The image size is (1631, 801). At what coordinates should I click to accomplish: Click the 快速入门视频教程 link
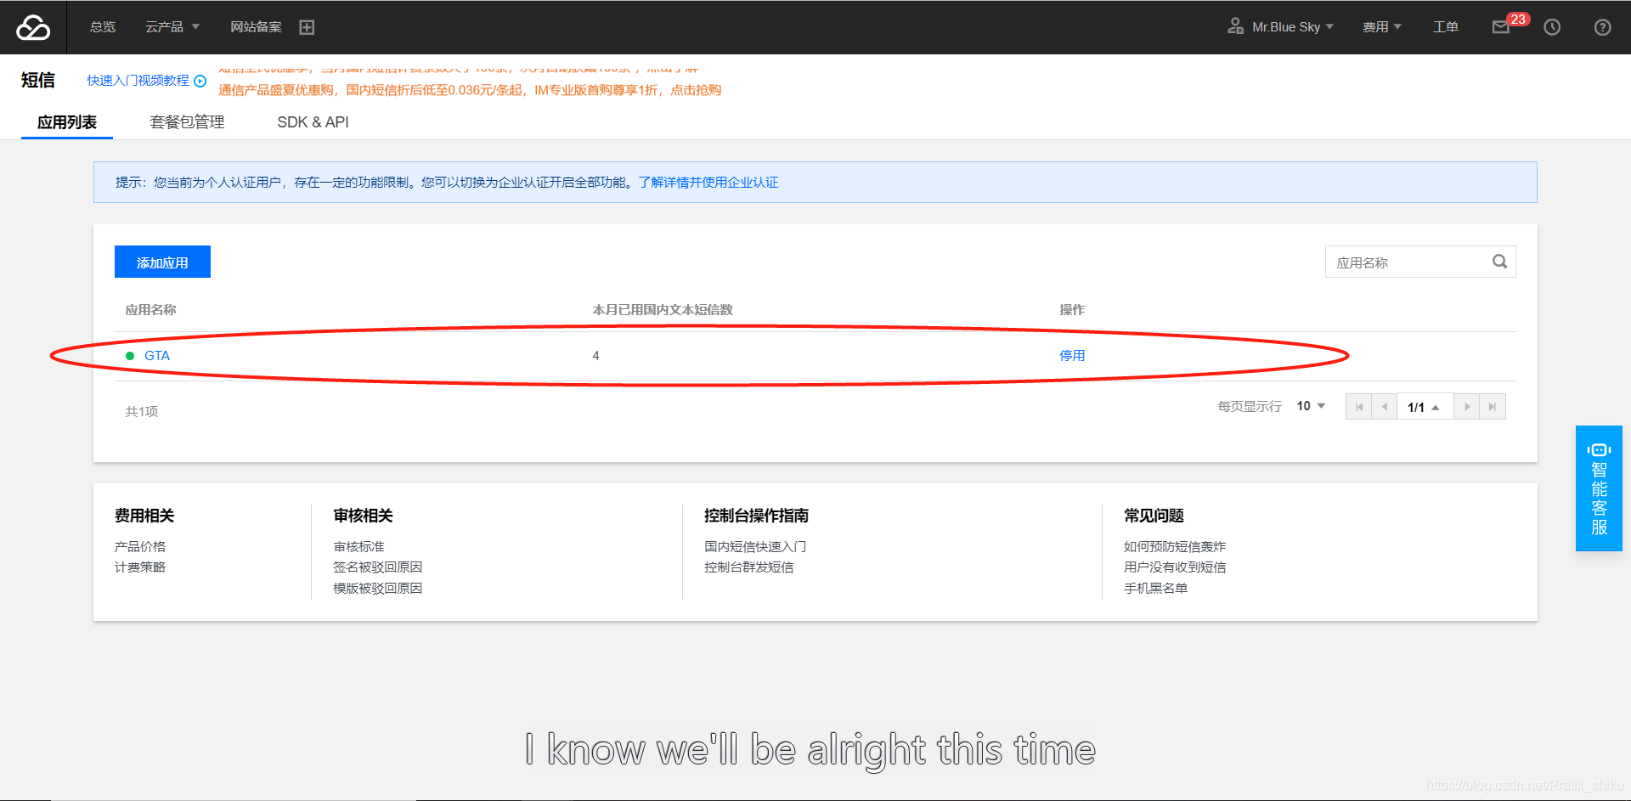[x=138, y=81]
